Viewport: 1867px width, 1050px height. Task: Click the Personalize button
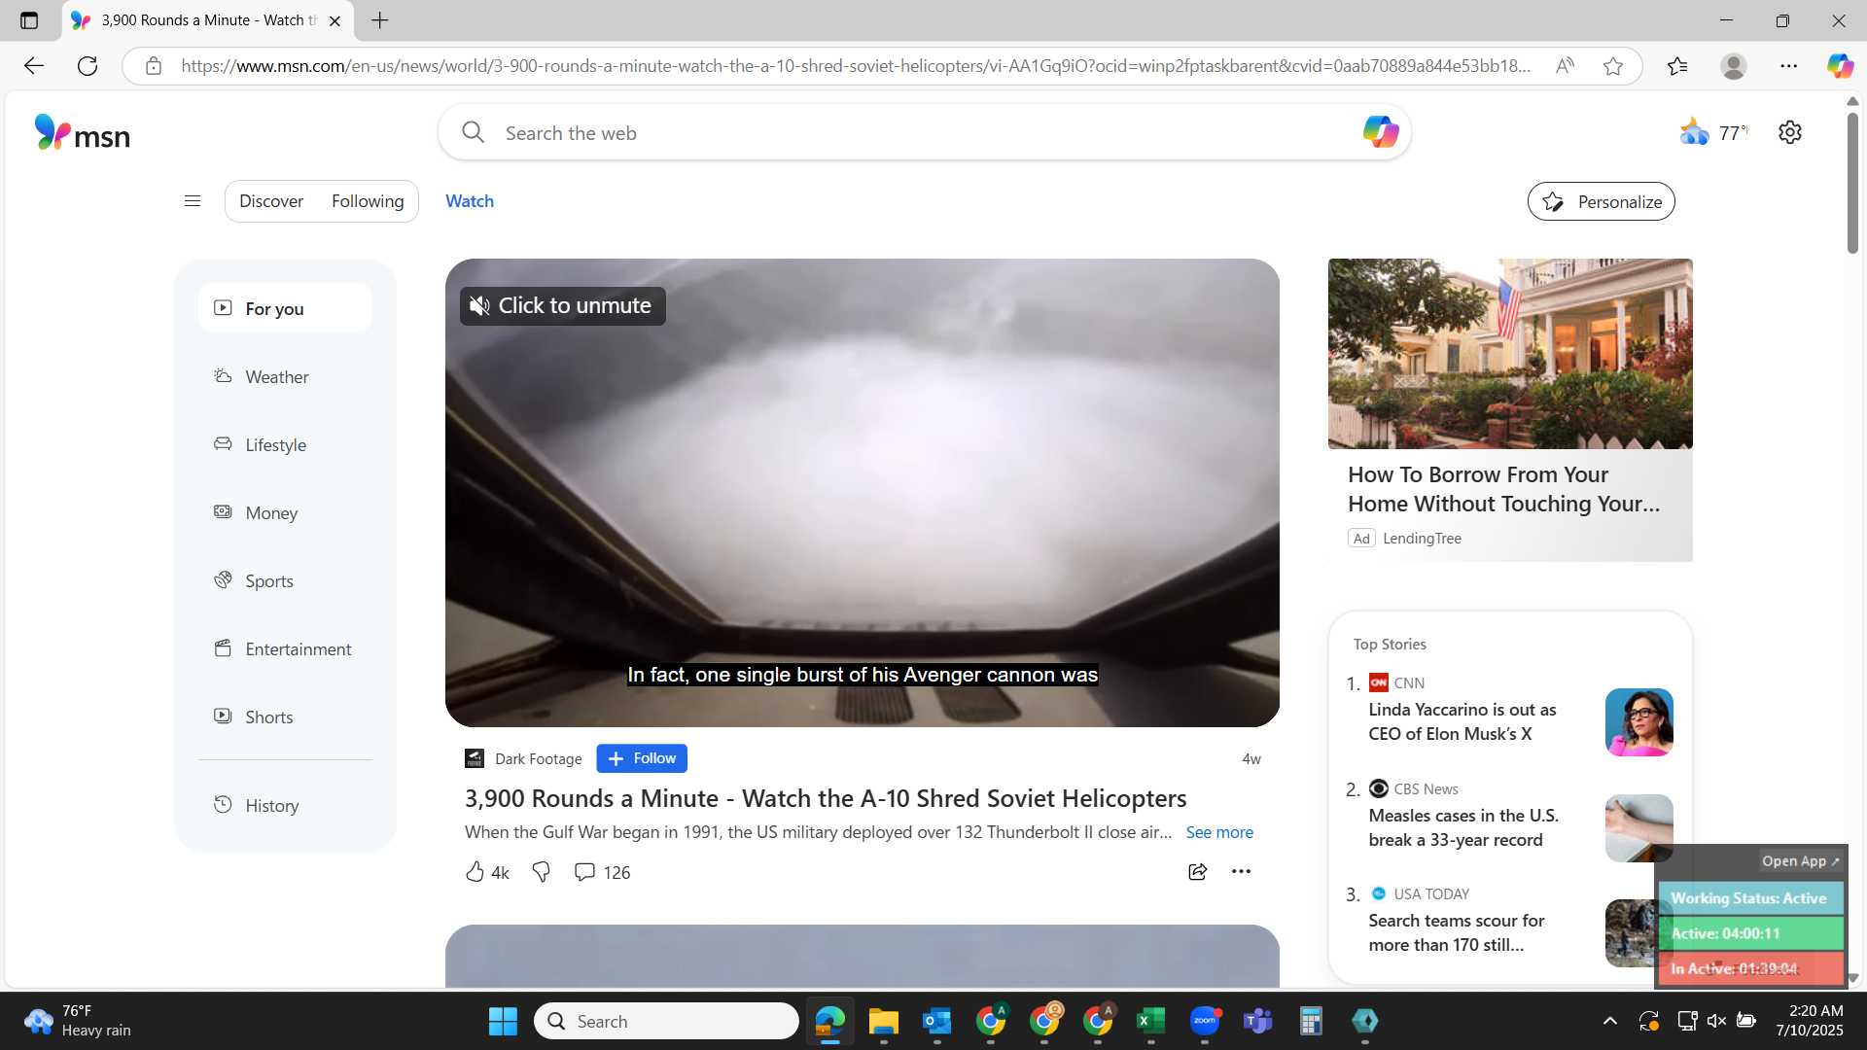point(1601,201)
